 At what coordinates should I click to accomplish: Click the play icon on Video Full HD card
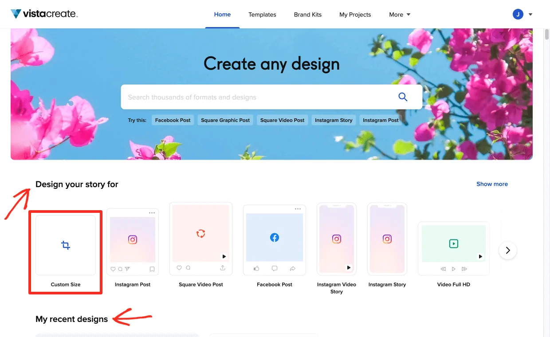coord(453,243)
